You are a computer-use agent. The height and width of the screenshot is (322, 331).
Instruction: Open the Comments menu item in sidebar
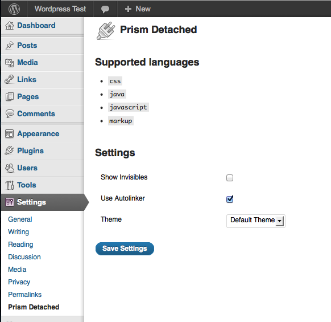43,114
